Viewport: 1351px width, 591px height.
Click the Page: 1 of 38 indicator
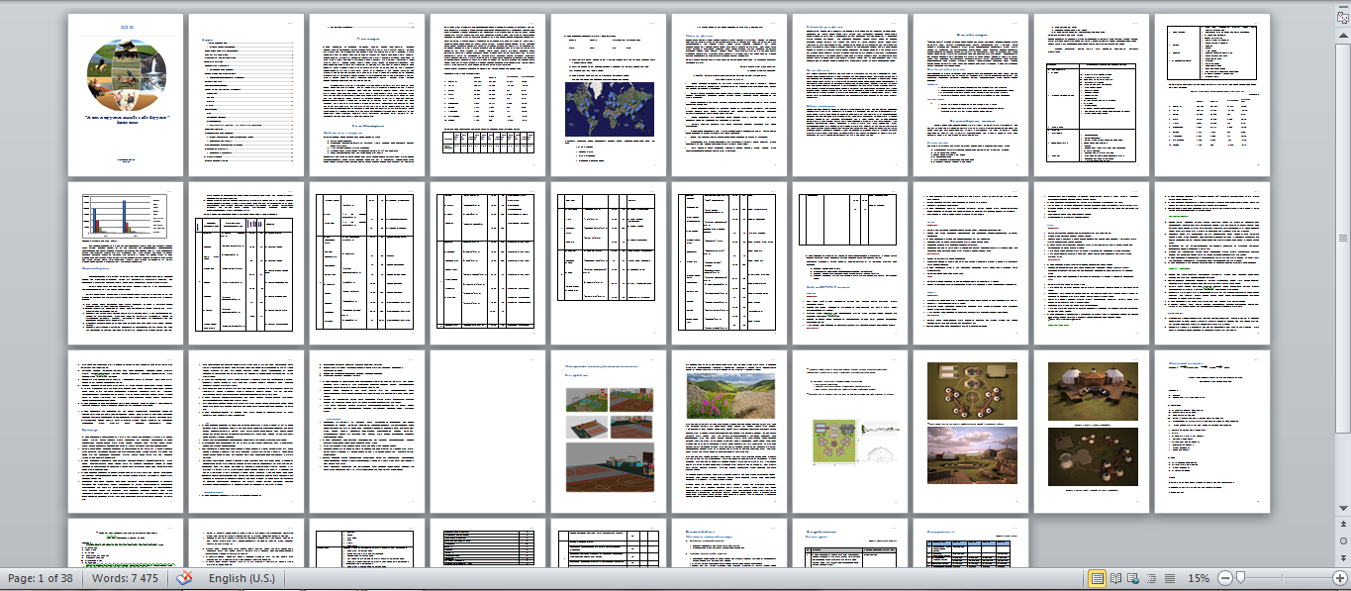[41, 578]
